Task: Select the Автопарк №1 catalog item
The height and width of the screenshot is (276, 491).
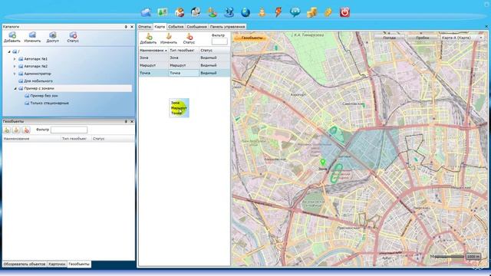Action: (x=36, y=59)
